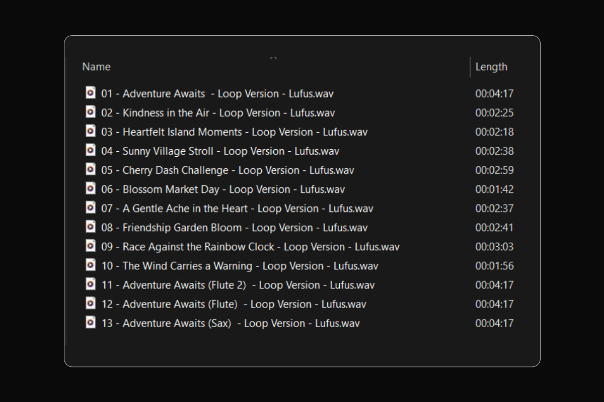Screen dimensions: 604x402
Task: Click the 00:03:03 length value for track 09
Action: click(x=494, y=247)
